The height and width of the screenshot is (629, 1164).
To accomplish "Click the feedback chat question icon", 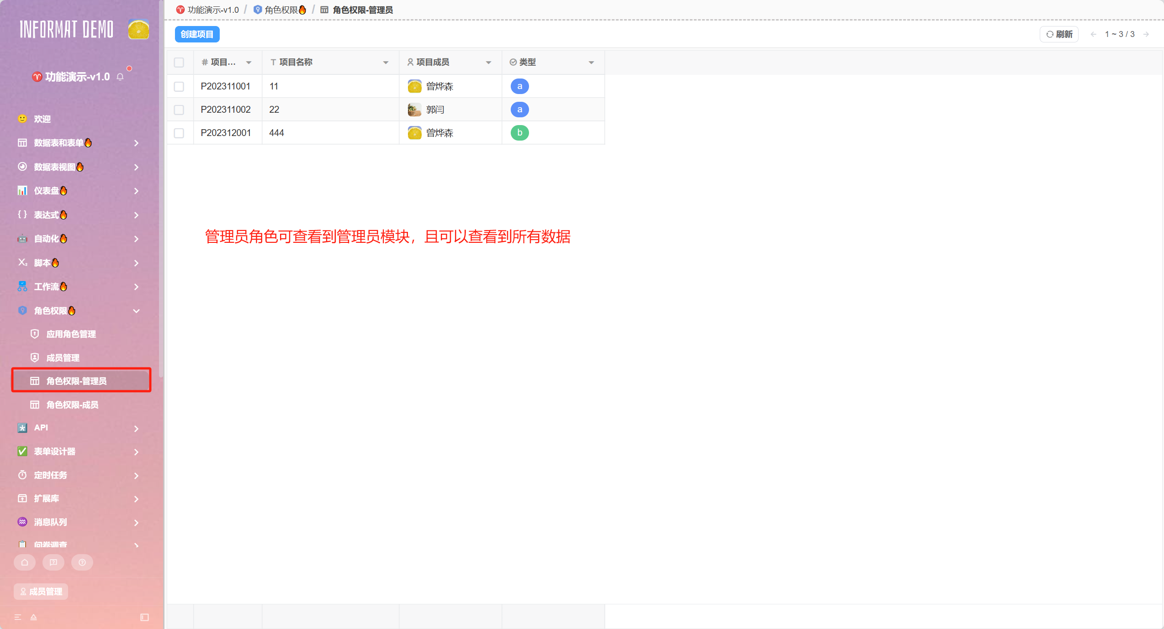I will (x=53, y=562).
